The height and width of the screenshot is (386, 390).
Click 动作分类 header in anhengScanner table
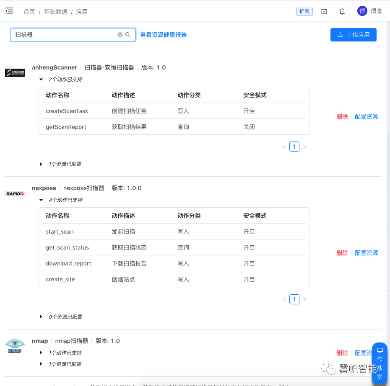click(x=189, y=95)
